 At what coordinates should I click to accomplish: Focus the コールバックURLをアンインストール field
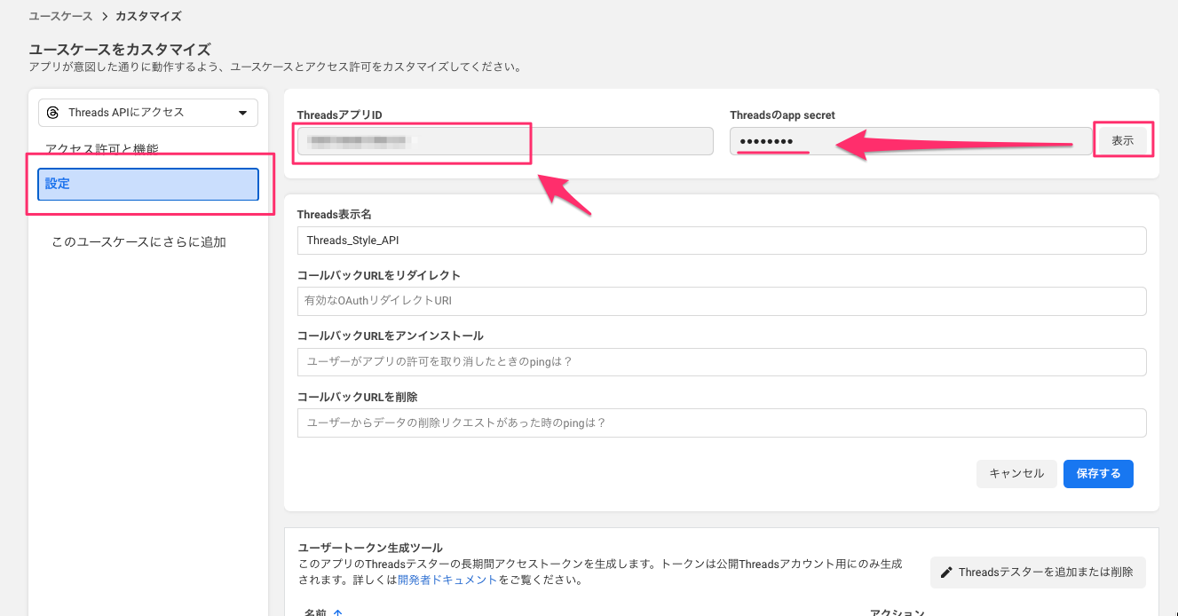[x=721, y=362]
